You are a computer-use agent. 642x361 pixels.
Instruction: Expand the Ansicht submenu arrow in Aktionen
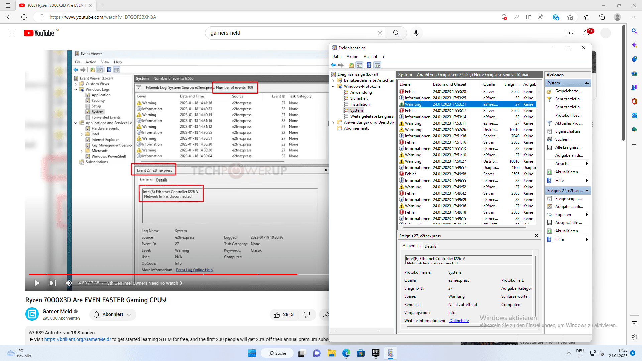587,164
